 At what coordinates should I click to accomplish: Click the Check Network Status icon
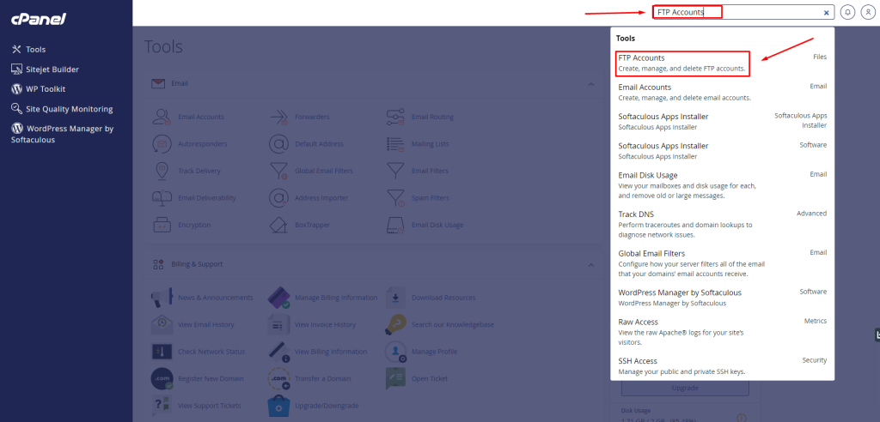162,352
